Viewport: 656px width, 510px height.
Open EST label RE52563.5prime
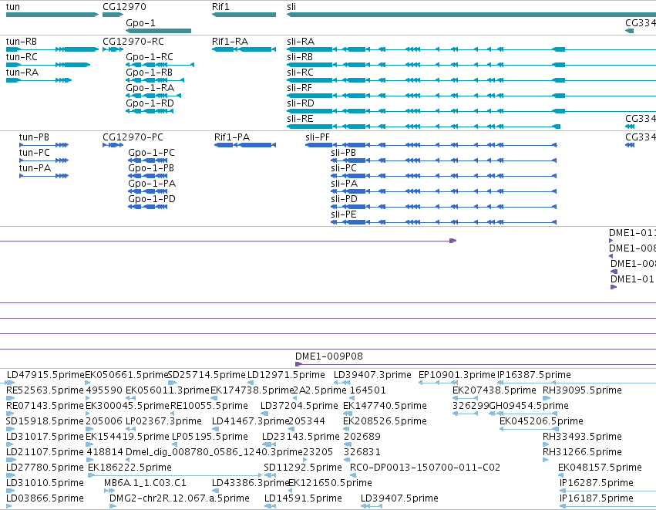point(45,390)
